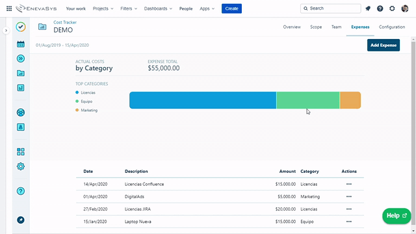
Task: Open the dashboard grid sidebar icon
Action: click(x=21, y=151)
